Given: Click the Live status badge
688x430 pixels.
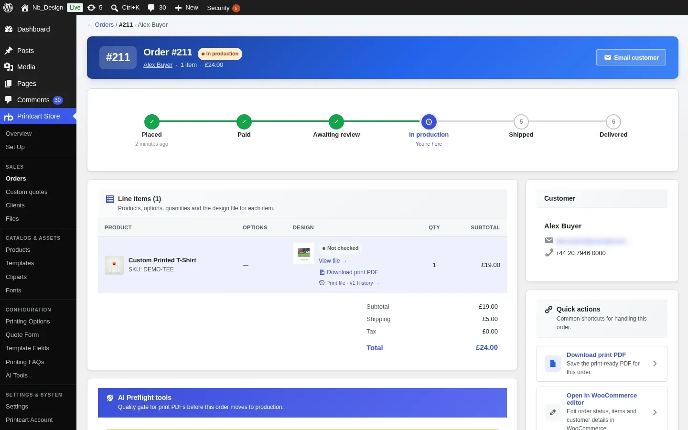Looking at the screenshot, I should pyautogui.click(x=75, y=8).
